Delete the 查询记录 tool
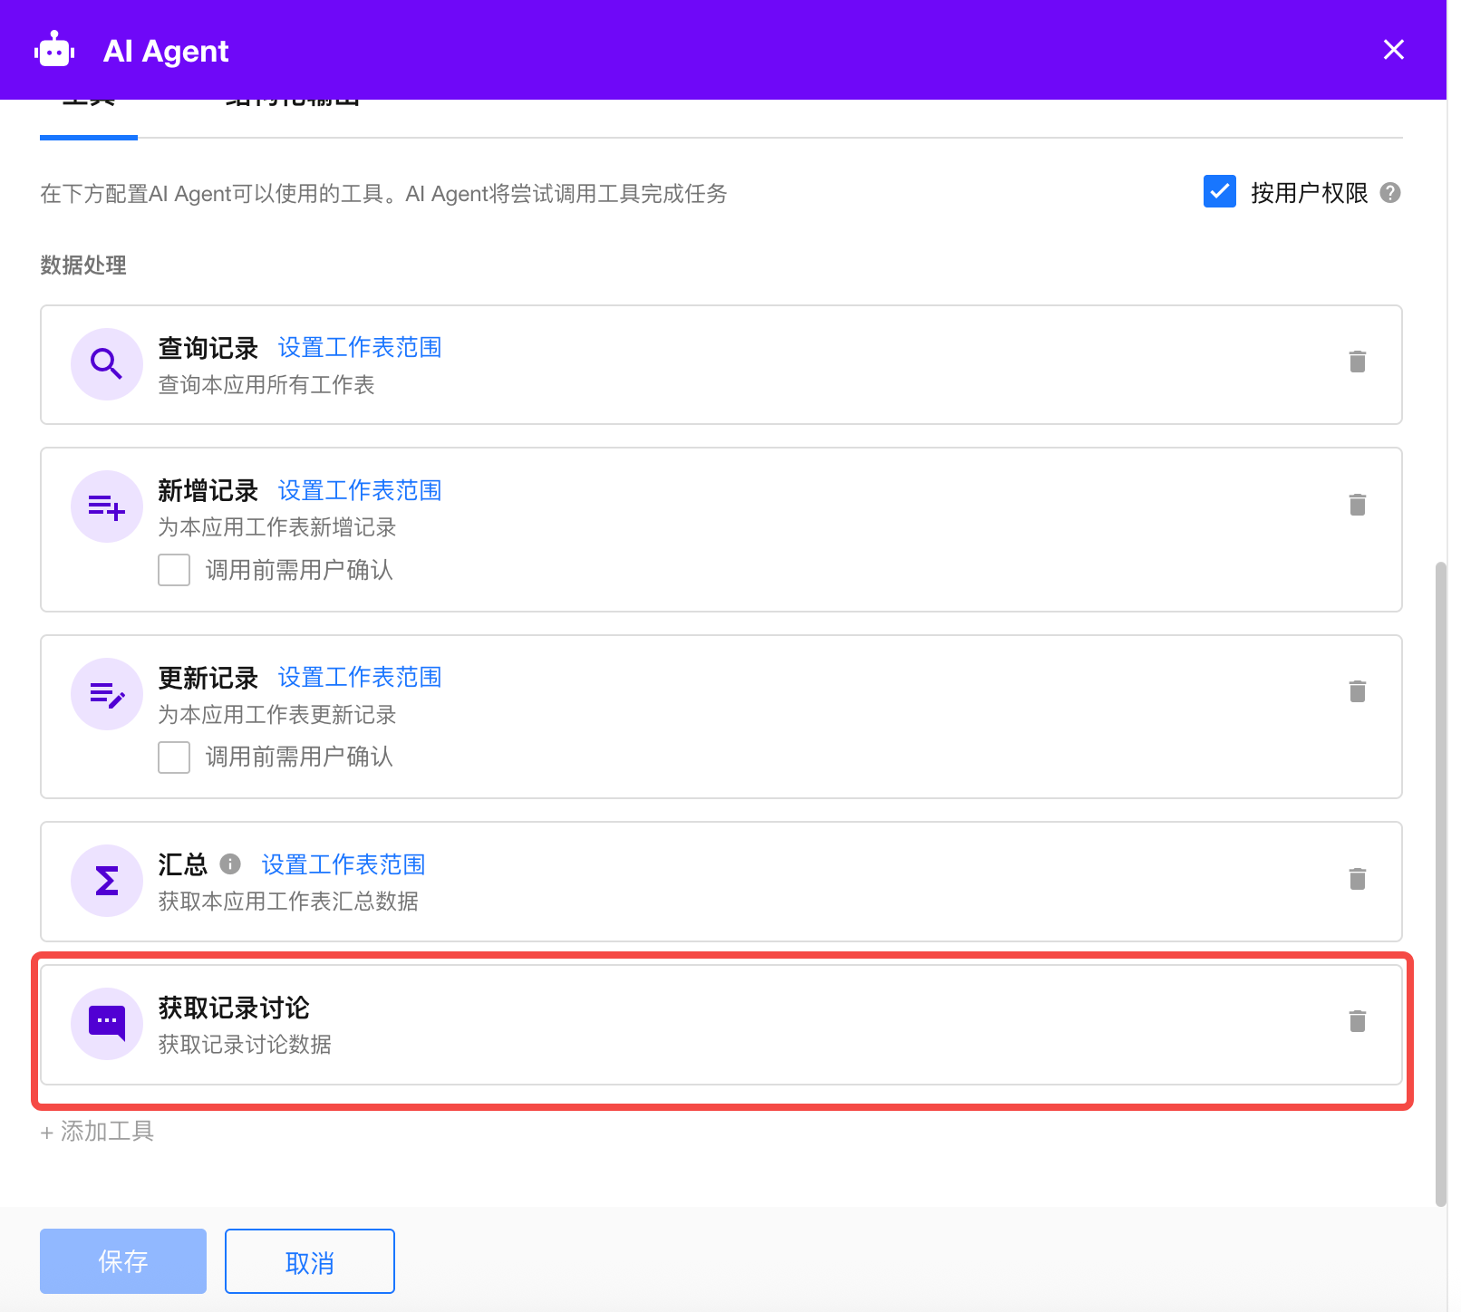Screen dimensions: 1461x1312 pos(1358,362)
